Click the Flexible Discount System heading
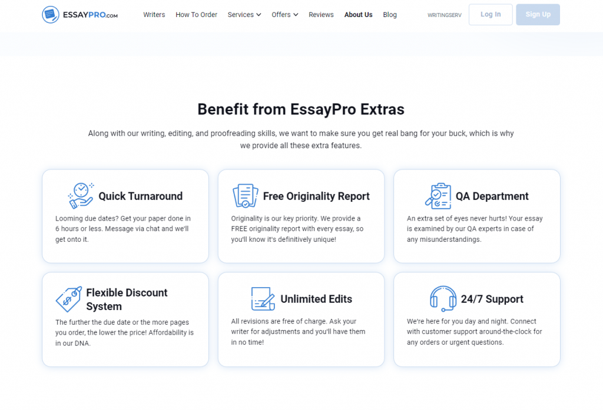This screenshot has height=410, width=603. tap(127, 299)
